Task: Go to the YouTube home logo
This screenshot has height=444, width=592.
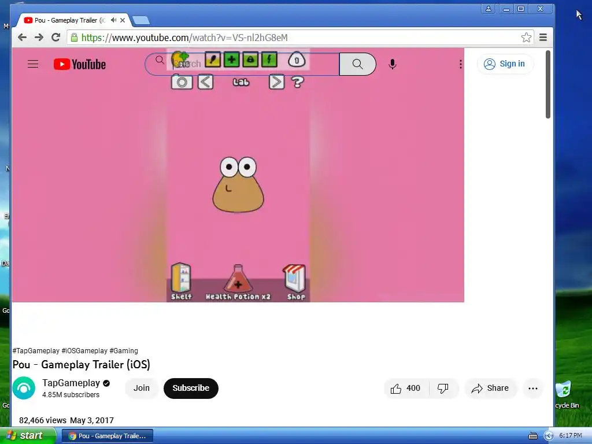Action: [x=80, y=64]
